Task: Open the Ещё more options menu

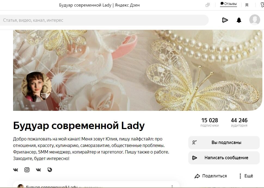Action: pyautogui.click(x=246, y=176)
